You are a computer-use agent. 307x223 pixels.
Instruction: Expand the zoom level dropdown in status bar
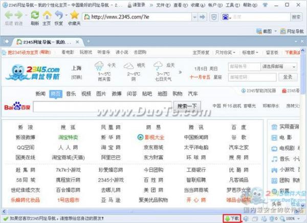(299, 218)
